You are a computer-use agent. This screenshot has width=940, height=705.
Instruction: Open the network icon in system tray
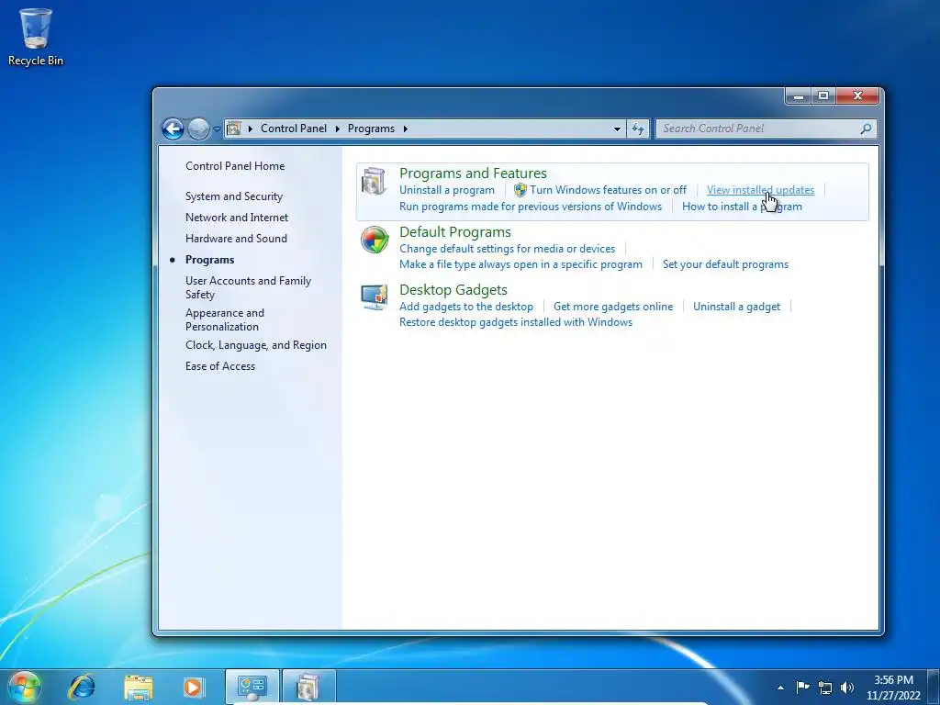click(x=825, y=687)
